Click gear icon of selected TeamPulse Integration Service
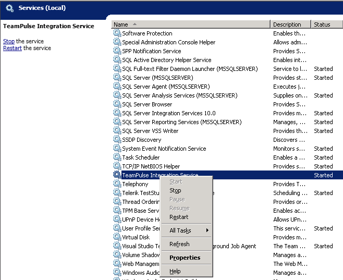The height and width of the screenshot is (280, 343). pos(117,175)
